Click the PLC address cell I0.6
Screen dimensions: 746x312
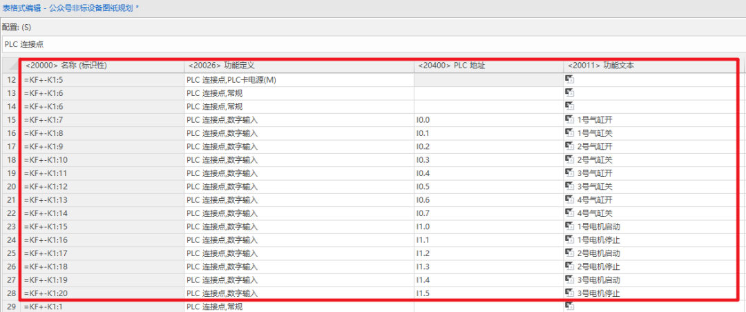click(488, 199)
